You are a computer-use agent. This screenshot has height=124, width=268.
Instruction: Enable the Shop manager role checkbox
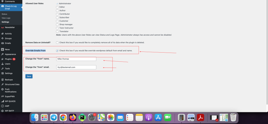[x=57, y=25]
